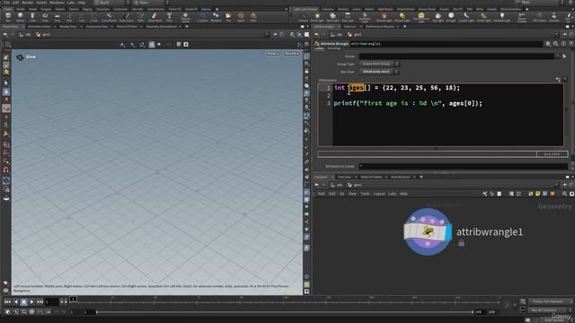Toggle the network editor sticky note icon

pos(537,194)
